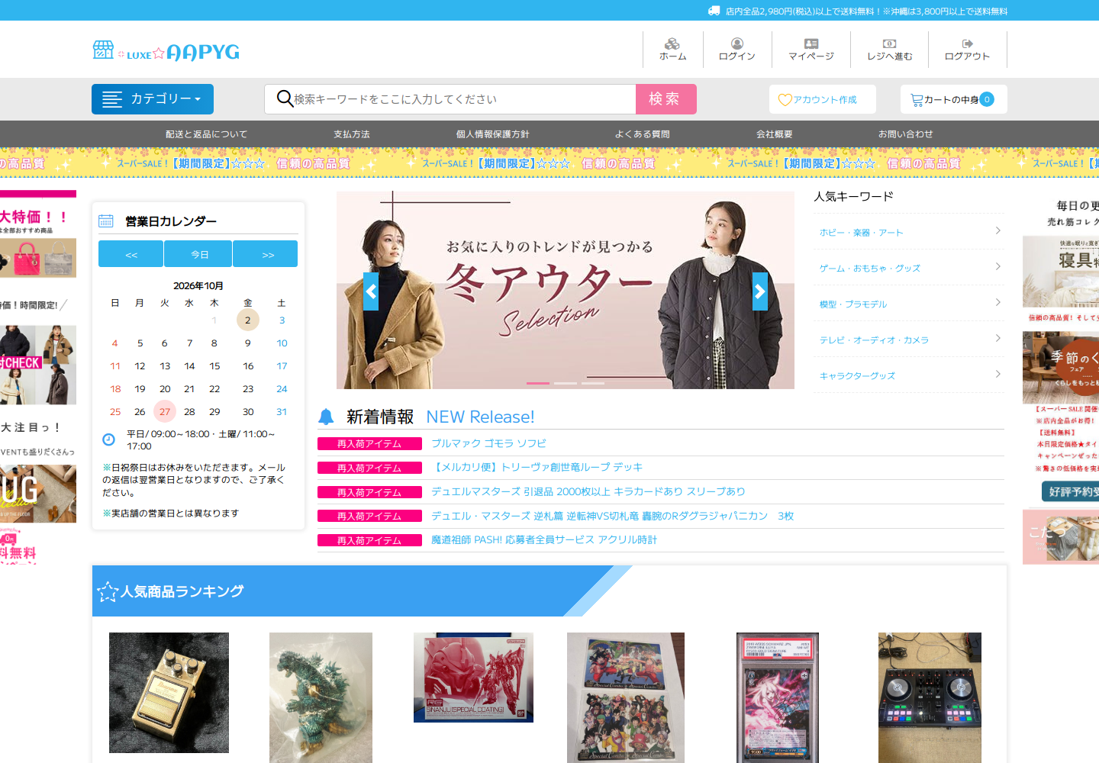1099x763 pixels.
Task: Open 個人情報保護方針 in the nav bar
Action: [x=493, y=134]
